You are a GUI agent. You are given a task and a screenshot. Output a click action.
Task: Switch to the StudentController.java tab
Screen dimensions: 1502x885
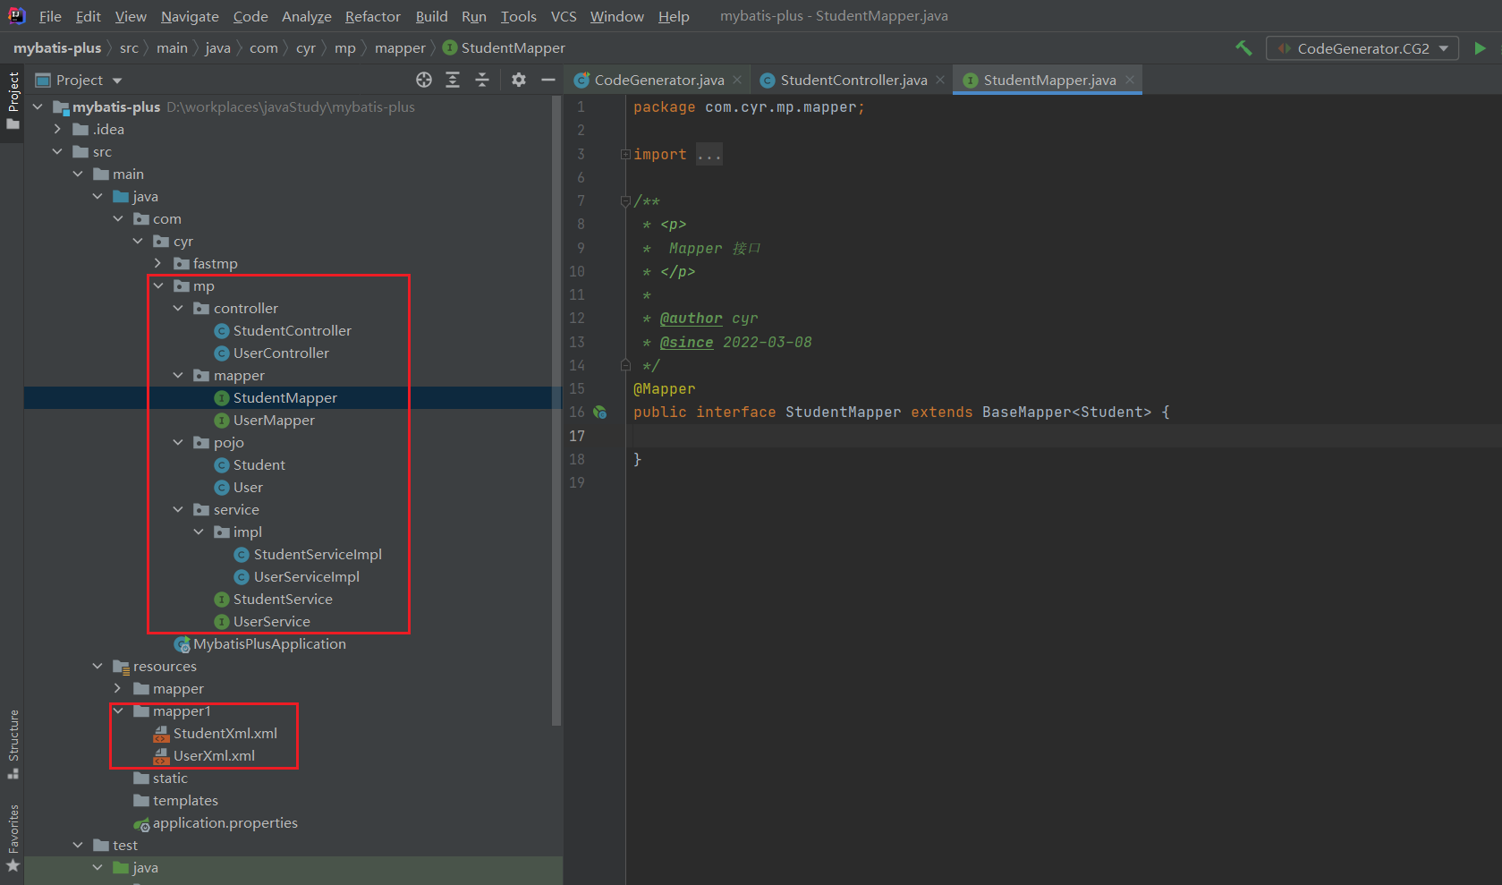click(x=853, y=80)
